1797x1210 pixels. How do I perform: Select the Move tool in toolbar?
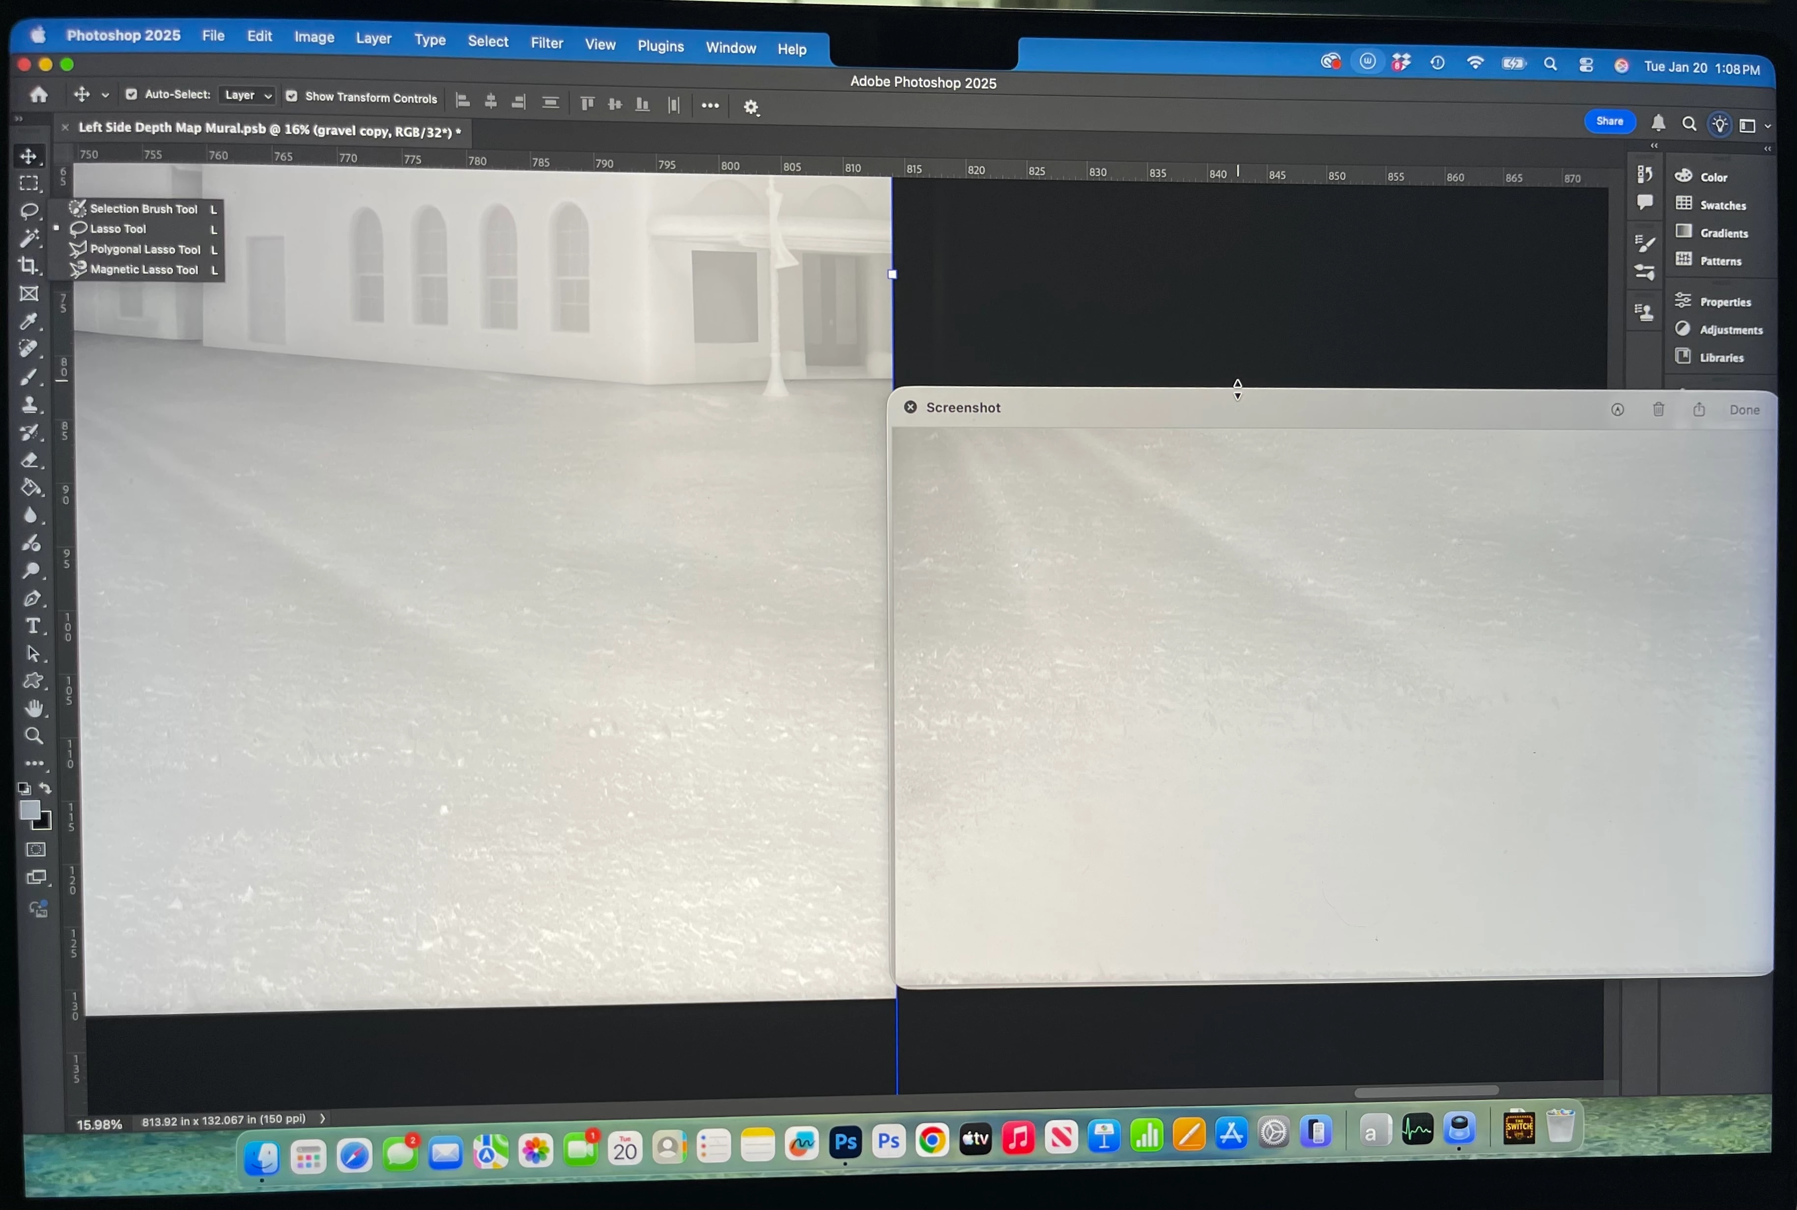pyautogui.click(x=29, y=156)
